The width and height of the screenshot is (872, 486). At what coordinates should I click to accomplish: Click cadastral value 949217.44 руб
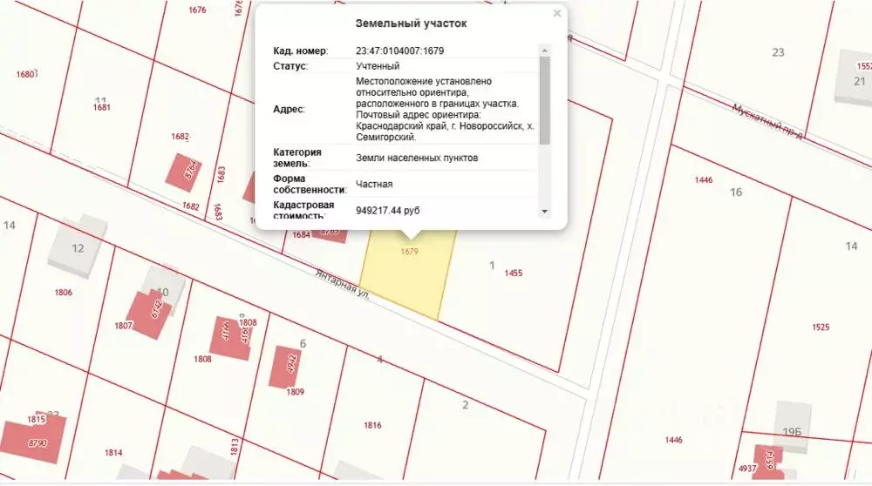388,211
